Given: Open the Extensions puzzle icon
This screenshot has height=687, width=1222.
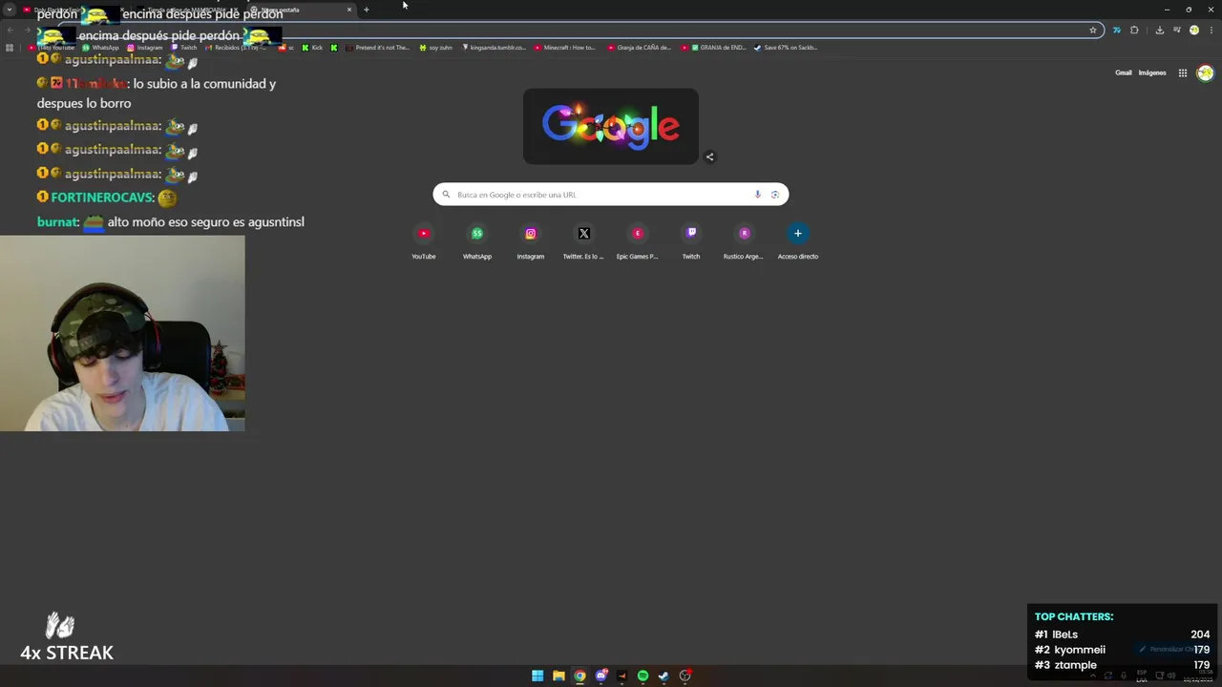Looking at the screenshot, I should (1134, 31).
